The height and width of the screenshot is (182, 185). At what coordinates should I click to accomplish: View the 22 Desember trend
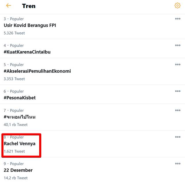(x=18, y=170)
